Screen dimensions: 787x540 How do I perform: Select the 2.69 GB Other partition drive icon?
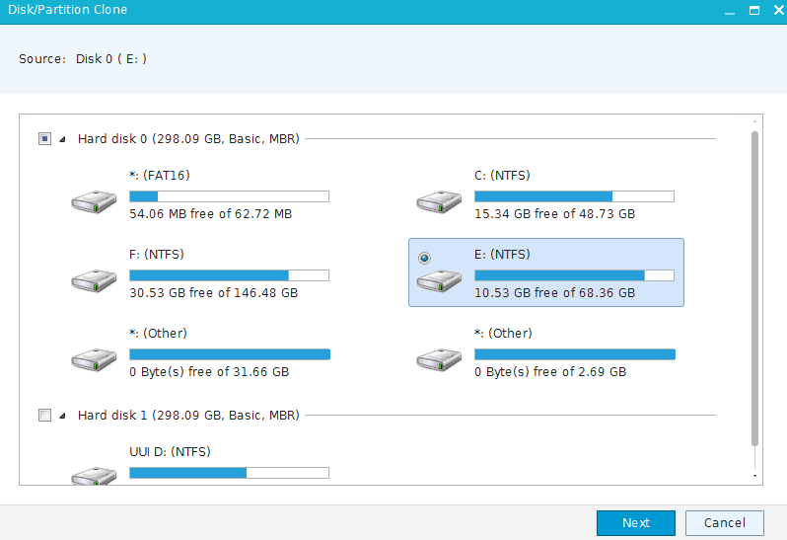tap(439, 359)
